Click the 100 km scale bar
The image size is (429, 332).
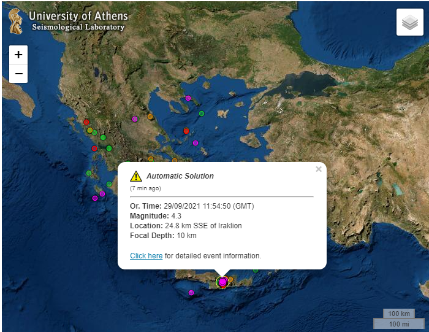click(x=399, y=314)
